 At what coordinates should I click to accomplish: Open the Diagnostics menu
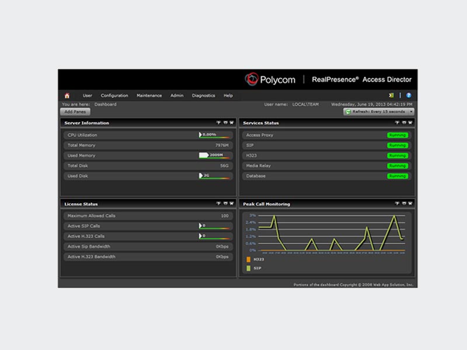pos(204,95)
